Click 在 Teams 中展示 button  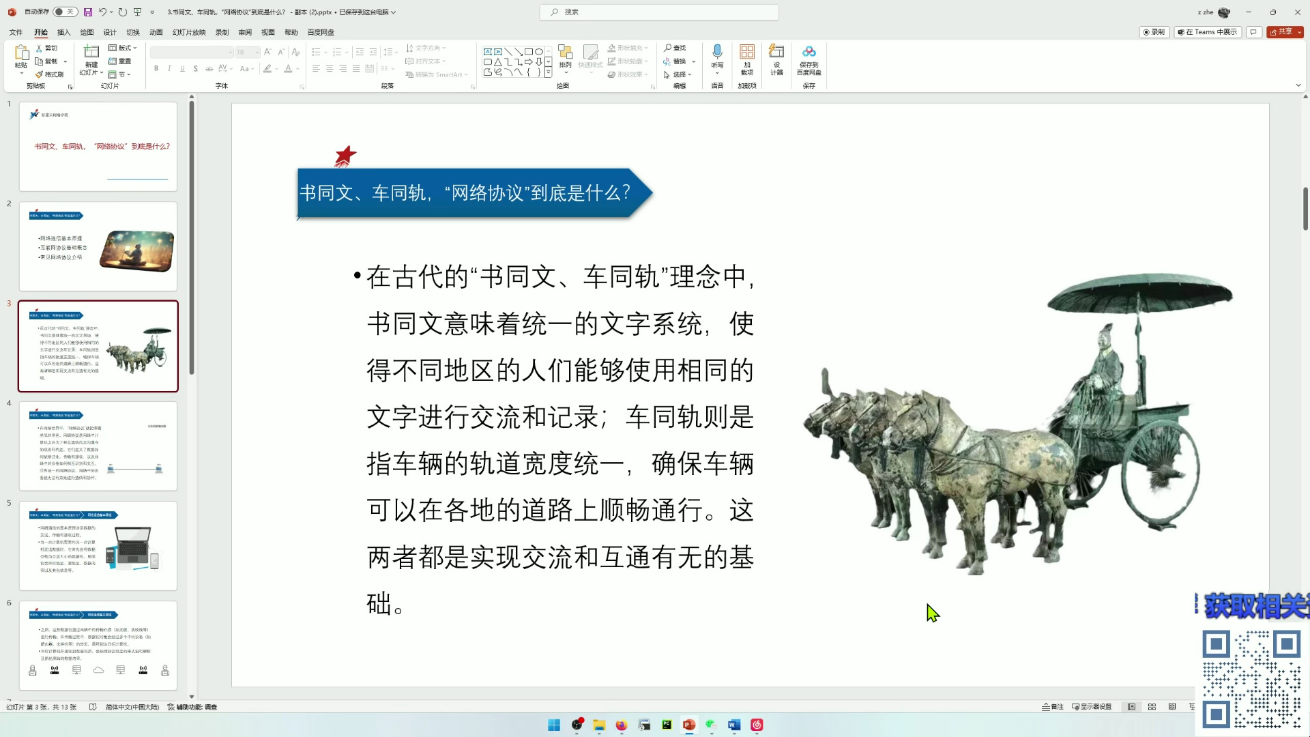[1208, 31]
